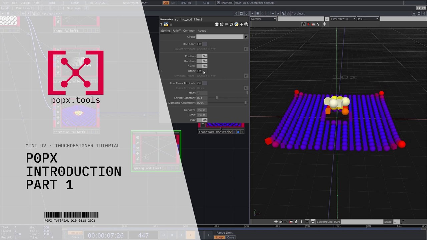Click the stop square icon in path bar

(x=258, y=13)
